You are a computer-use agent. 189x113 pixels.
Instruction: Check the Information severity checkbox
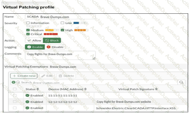pyautogui.click(x=28, y=23)
